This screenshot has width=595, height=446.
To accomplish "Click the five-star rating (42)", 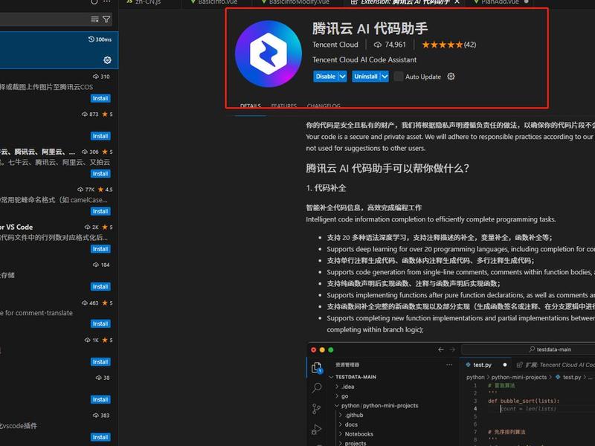I will (449, 45).
